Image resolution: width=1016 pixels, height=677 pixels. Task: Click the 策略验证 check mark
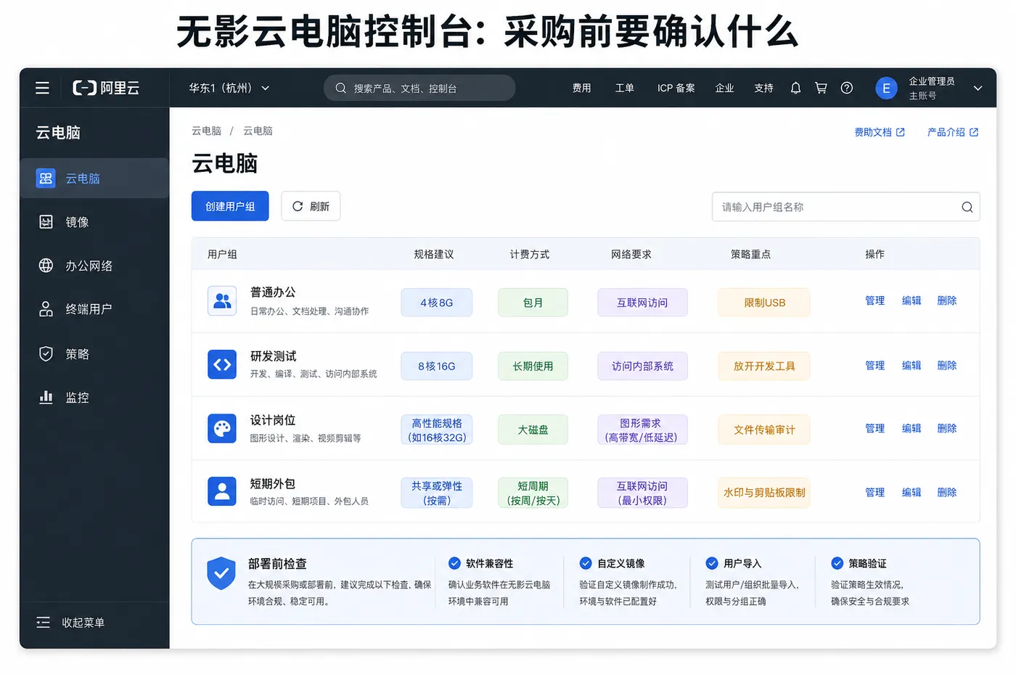point(837,563)
